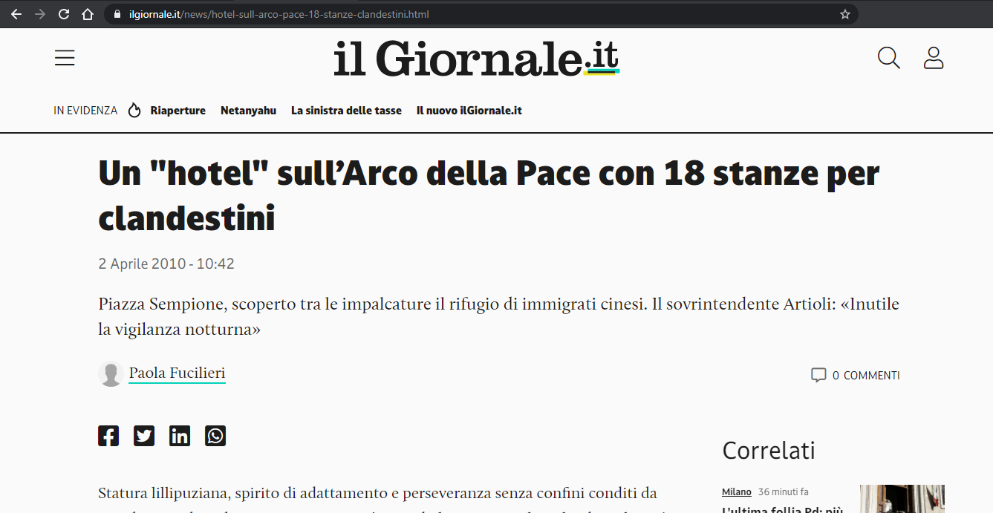Share article on Twitter

(x=144, y=436)
